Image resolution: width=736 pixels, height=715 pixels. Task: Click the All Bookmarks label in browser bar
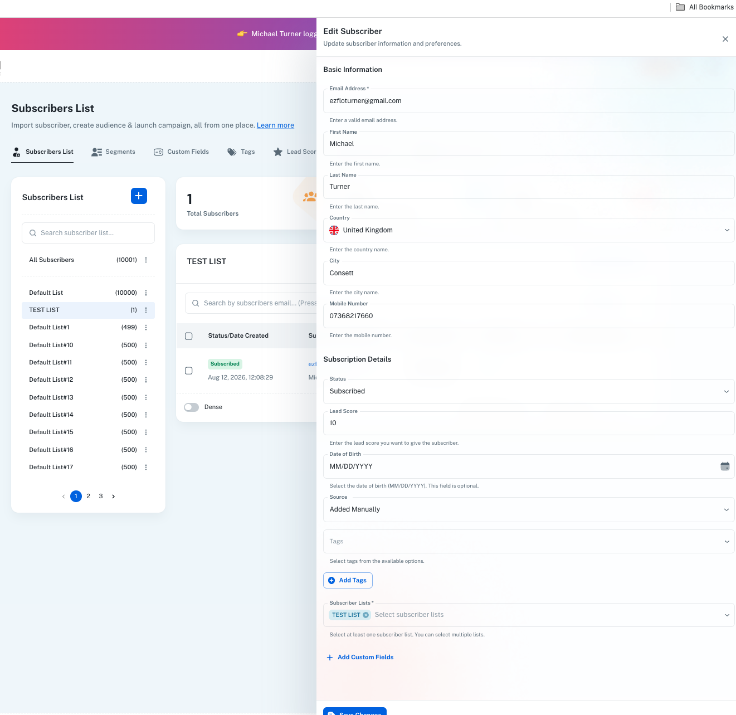click(x=711, y=7)
